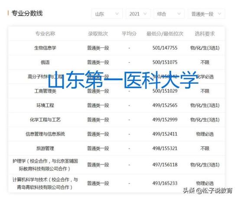Open the 旅游管理 major entry
Image resolution: width=238 pixels, height=199 pixels.
pos(45,148)
